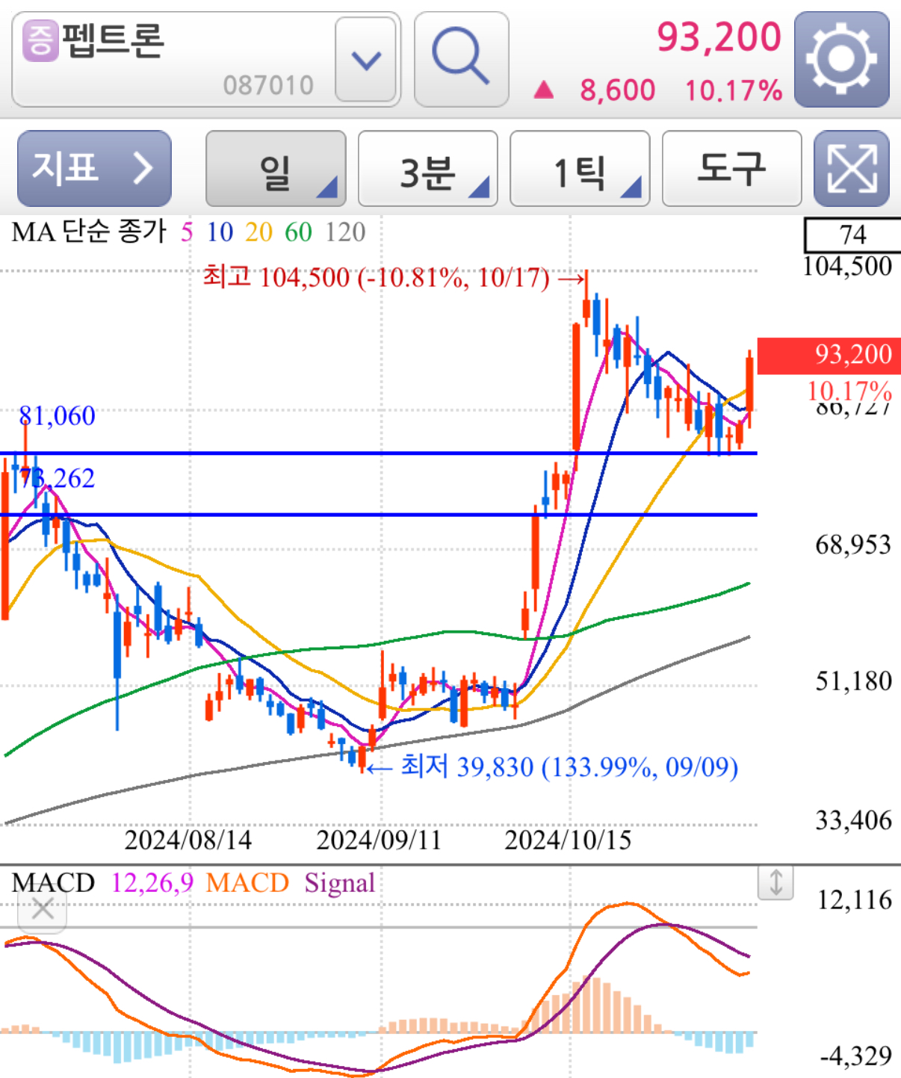Viewport: 901px width, 1078px height.
Task: Click the 104,500 top axis label
Action: [847, 267]
